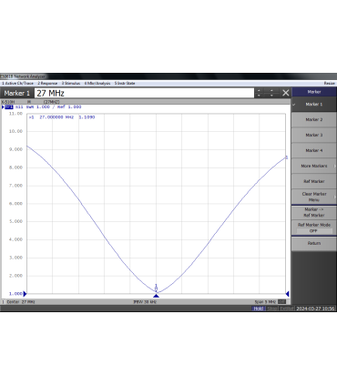Select Marker 4 softkey

tap(314, 150)
